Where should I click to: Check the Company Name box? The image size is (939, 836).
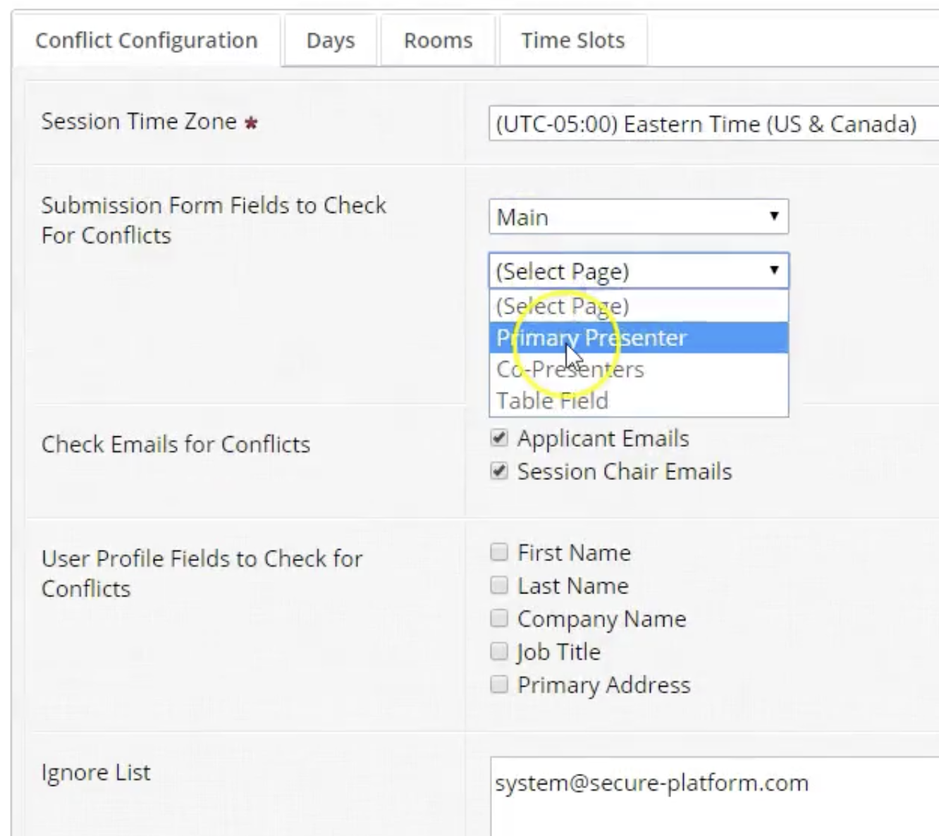click(x=499, y=618)
